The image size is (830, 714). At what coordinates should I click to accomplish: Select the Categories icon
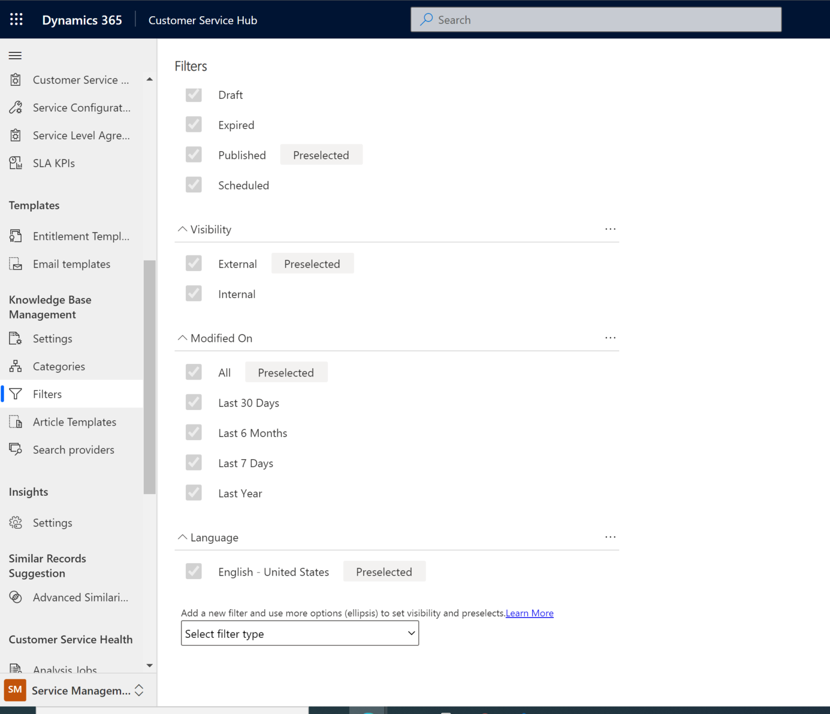pos(15,366)
